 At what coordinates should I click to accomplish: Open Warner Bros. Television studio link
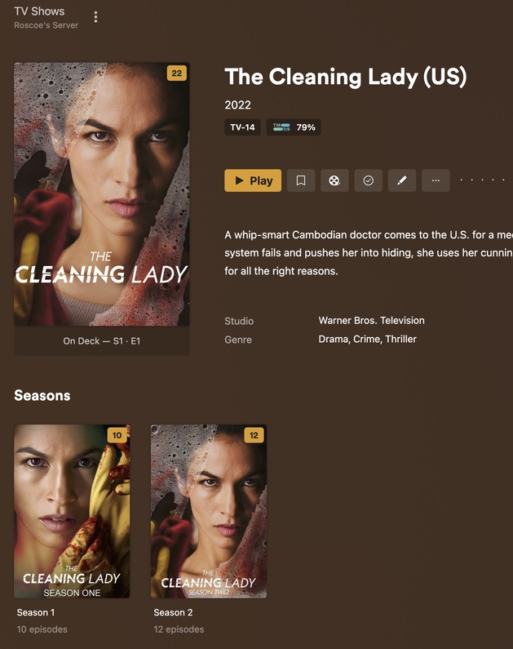click(371, 320)
